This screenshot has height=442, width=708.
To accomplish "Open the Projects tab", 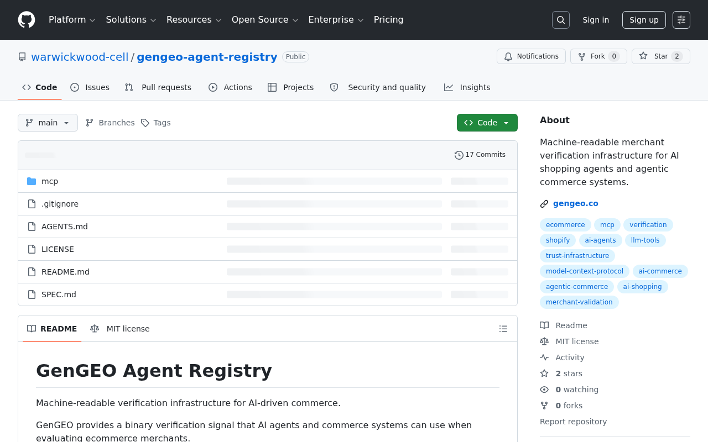I will coord(290,87).
